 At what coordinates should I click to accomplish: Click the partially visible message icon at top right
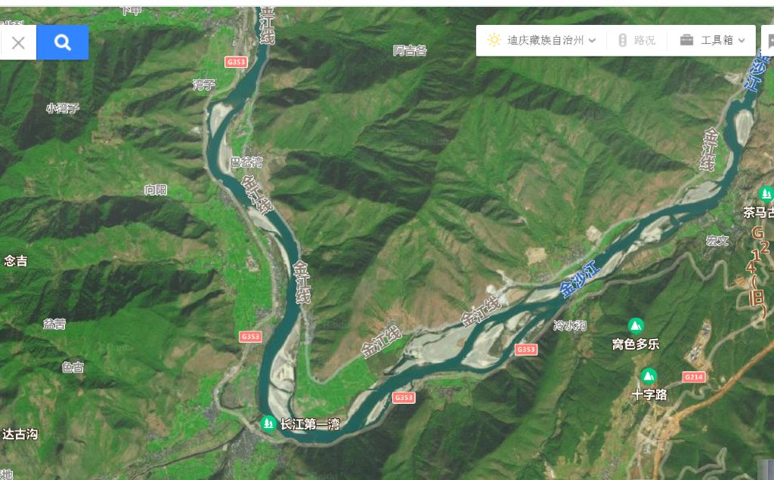[770, 41]
